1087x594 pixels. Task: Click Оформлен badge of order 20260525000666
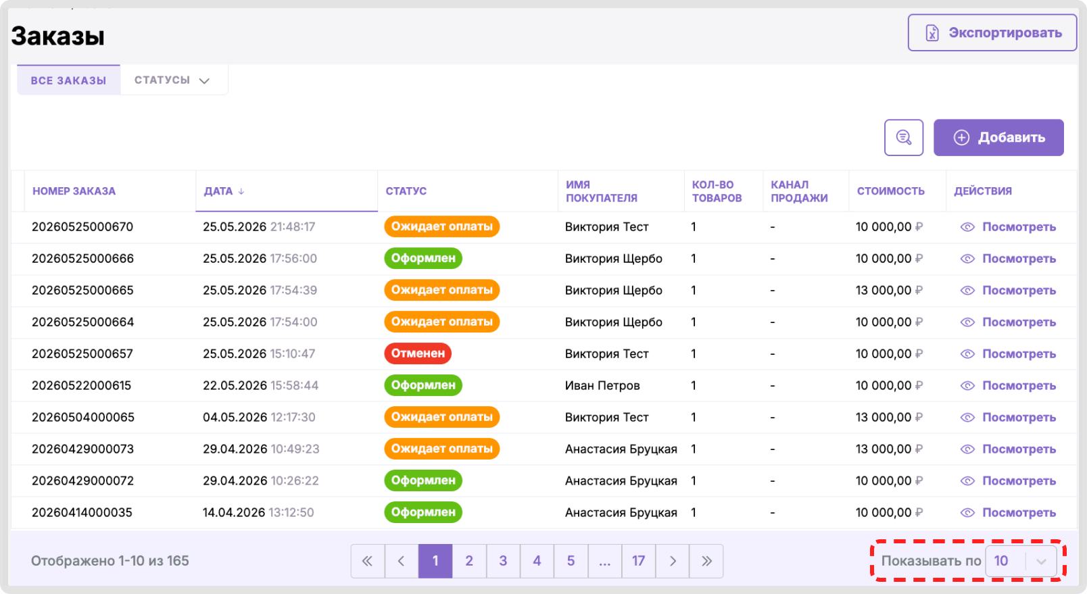pos(423,258)
